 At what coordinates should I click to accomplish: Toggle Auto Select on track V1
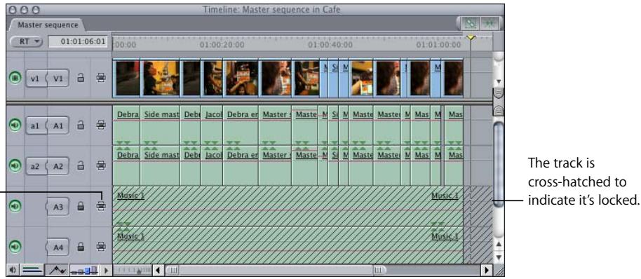[x=101, y=78]
